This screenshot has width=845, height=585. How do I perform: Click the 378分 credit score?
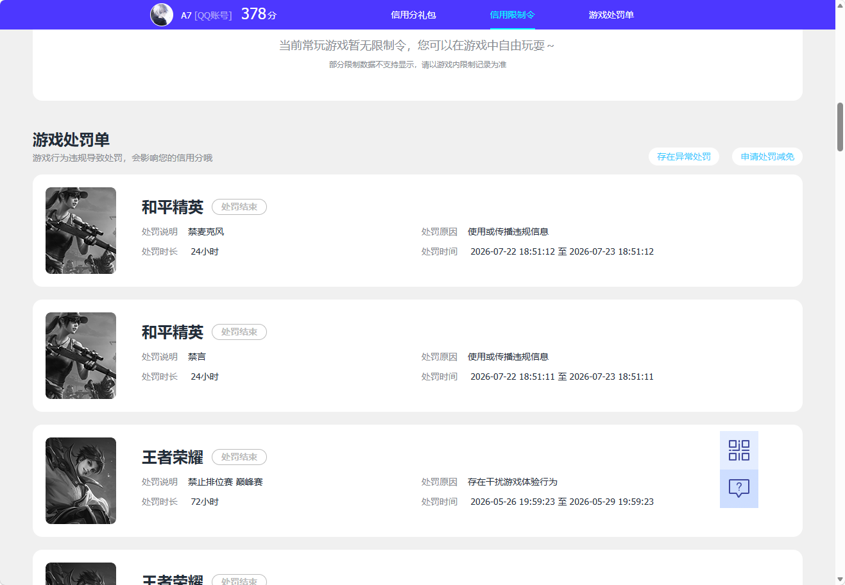[x=259, y=14]
